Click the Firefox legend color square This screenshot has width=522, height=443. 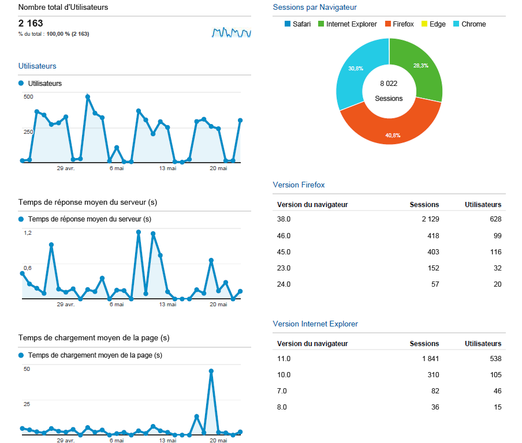coord(387,24)
